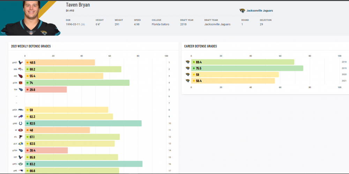Click the Jaguars logo beside team name

[242, 11]
